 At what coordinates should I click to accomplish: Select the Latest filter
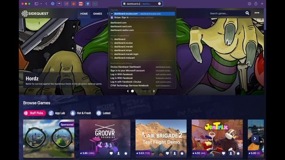[x=103, y=113]
